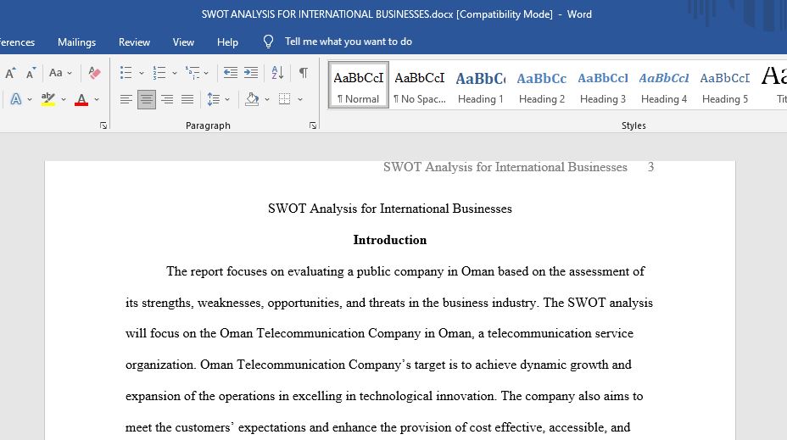Apply Heading 5 style
The width and height of the screenshot is (787, 440).
click(x=725, y=85)
